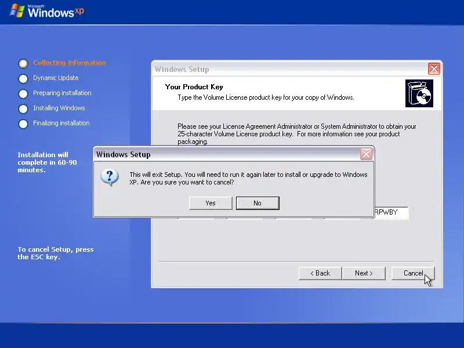
Task: Click the 'Your Product Key' heading
Action: point(194,86)
